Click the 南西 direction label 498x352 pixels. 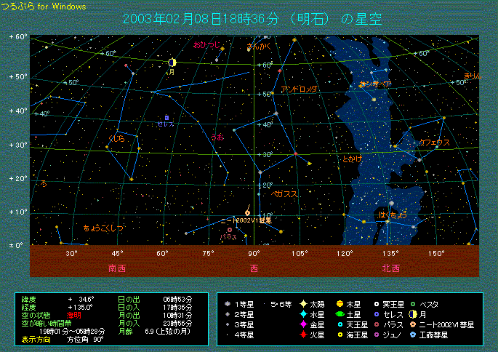click(116, 268)
